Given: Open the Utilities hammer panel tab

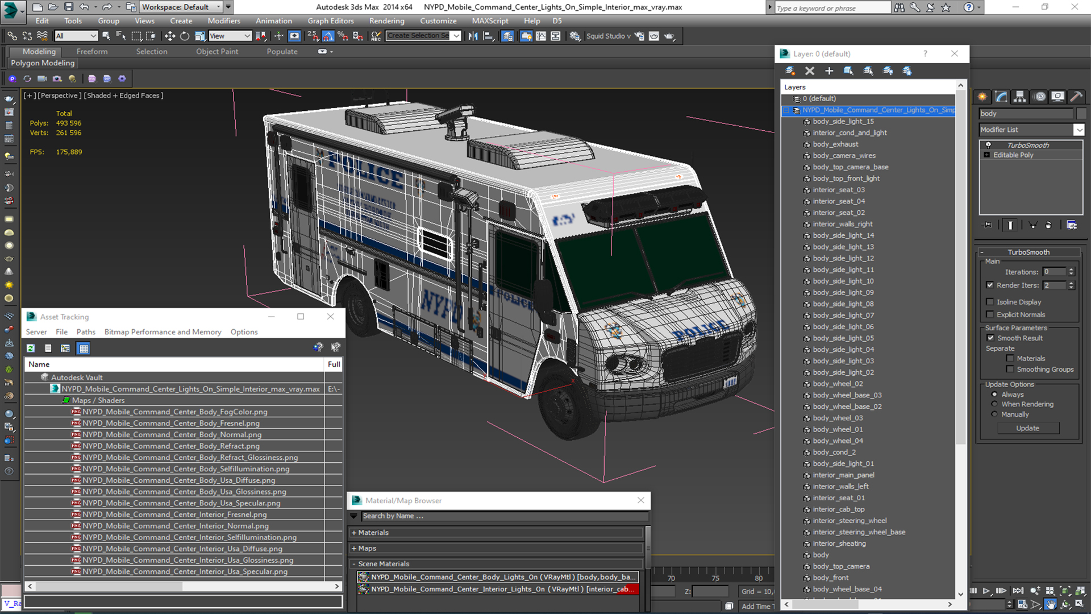Looking at the screenshot, I should 1076,97.
